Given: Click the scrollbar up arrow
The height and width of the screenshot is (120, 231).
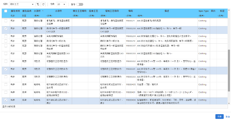Looking at the screenshot, I should pos(229,10).
